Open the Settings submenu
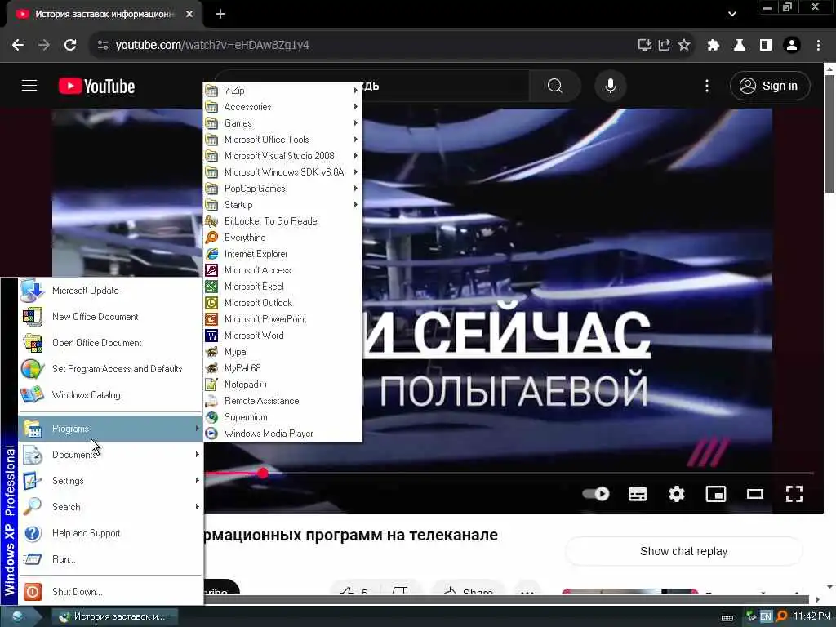This screenshot has height=627, width=836. pos(110,481)
